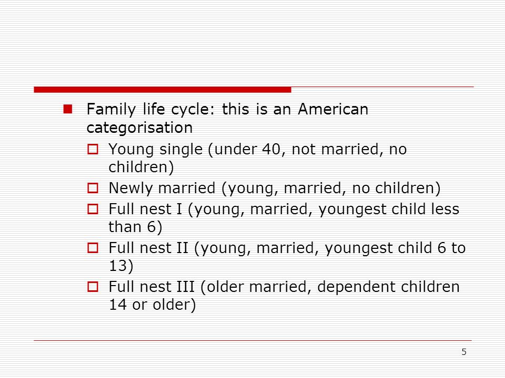
Task: Click the word 'American' in the heading
Action: (333, 109)
